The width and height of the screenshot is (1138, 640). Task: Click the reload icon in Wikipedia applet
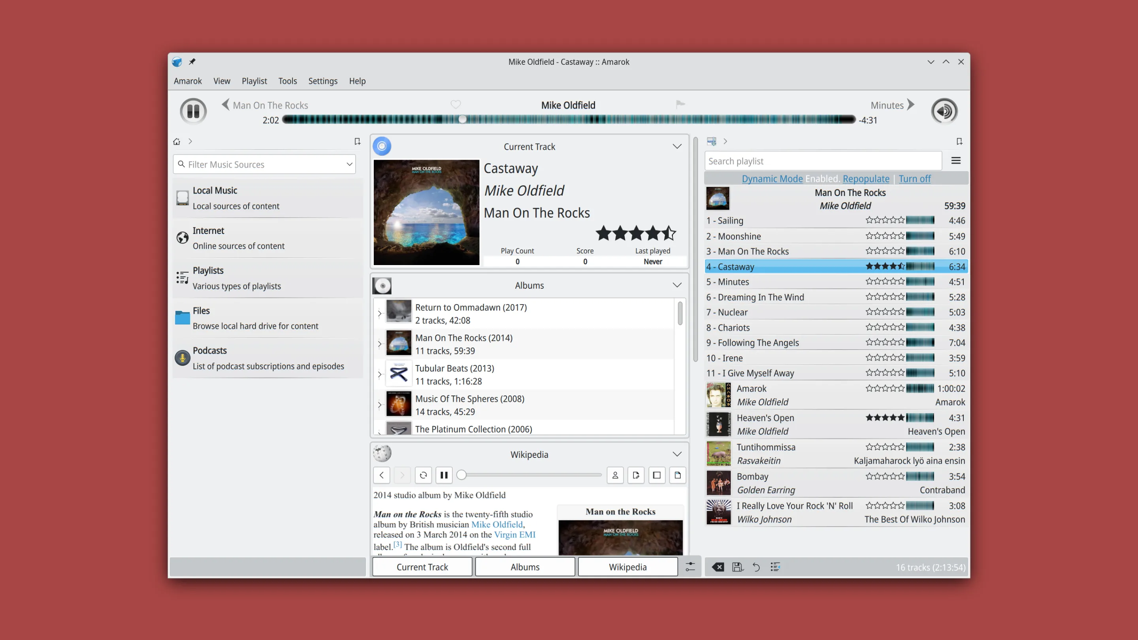(423, 475)
